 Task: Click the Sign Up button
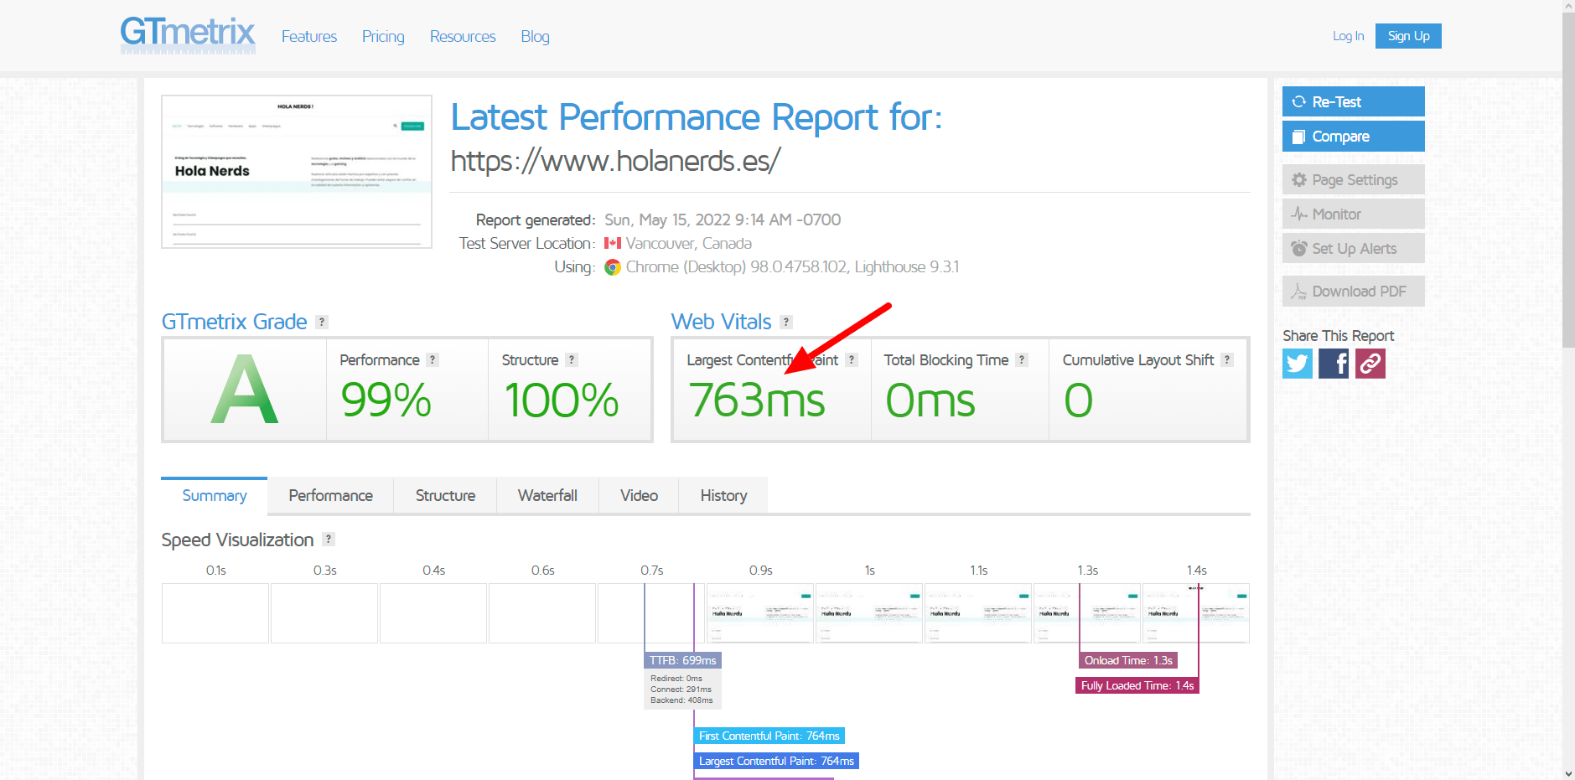tap(1408, 36)
